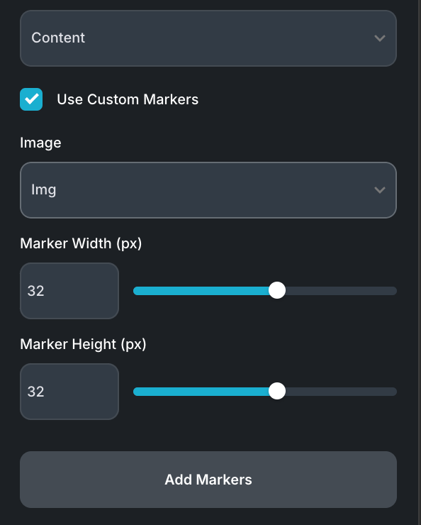This screenshot has width=421, height=525.
Task: Click the blue filled Marker Width slider track
Action: [x=201, y=291]
